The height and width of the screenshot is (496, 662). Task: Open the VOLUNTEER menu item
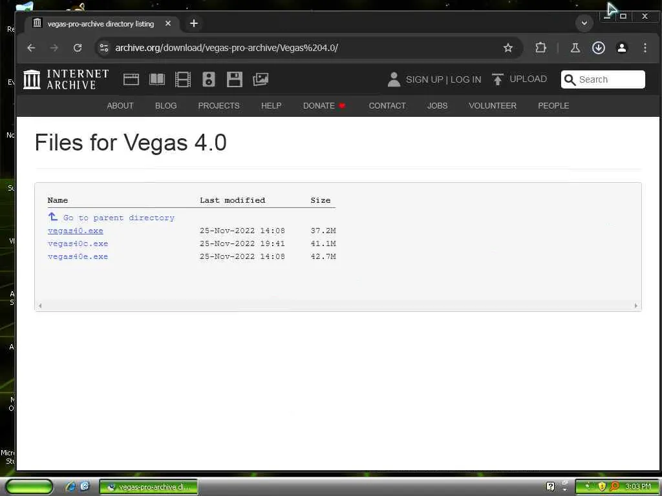tap(493, 105)
